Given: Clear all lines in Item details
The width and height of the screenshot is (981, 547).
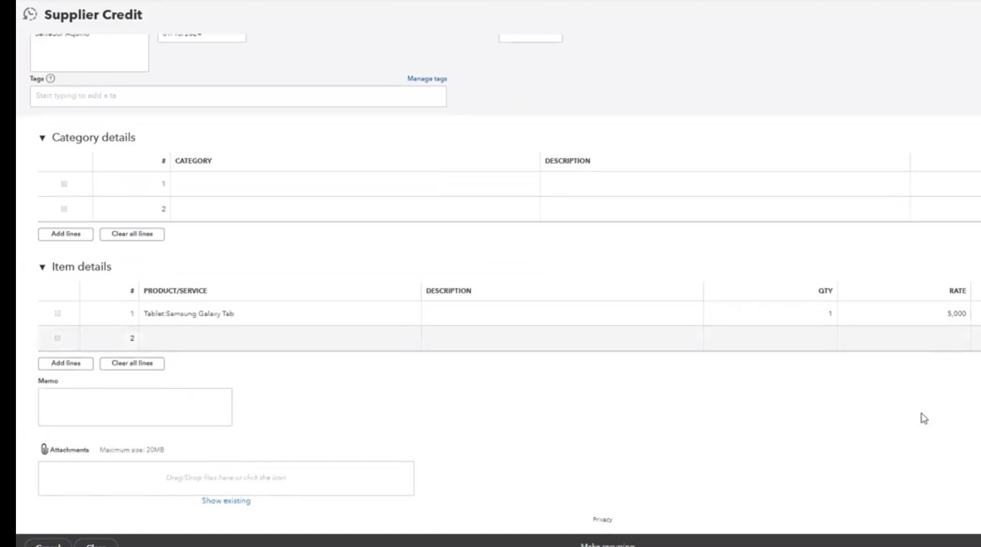Looking at the screenshot, I should tap(132, 363).
